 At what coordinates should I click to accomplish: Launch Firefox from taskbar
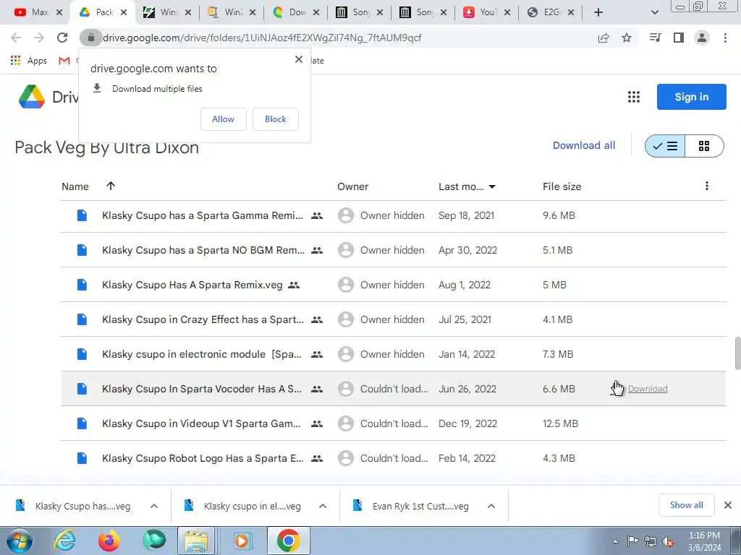click(x=109, y=541)
